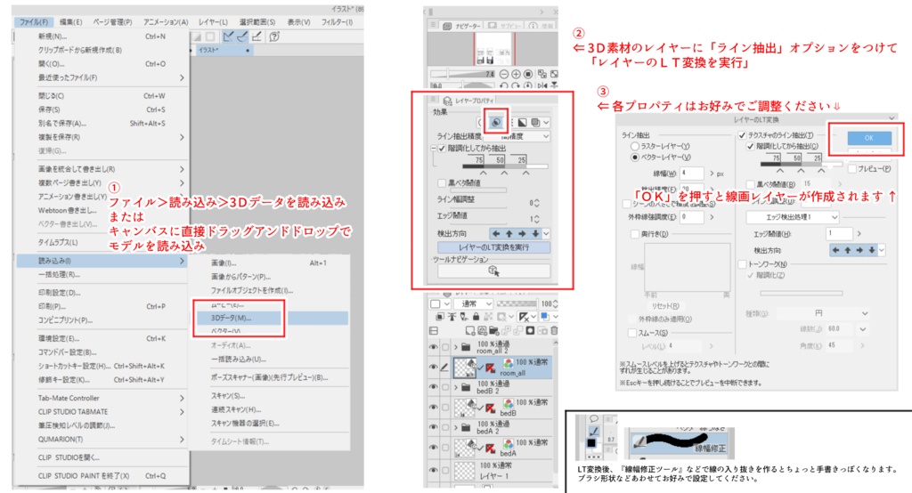Open the エッジ検出処理1 dropdown in dialog
Screen dimensions: 912x493
(793, 217)
